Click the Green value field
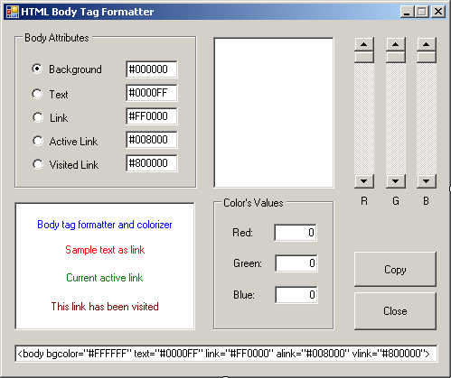The width and height of the screenshot is (451, 378). [x=296, y=263]
